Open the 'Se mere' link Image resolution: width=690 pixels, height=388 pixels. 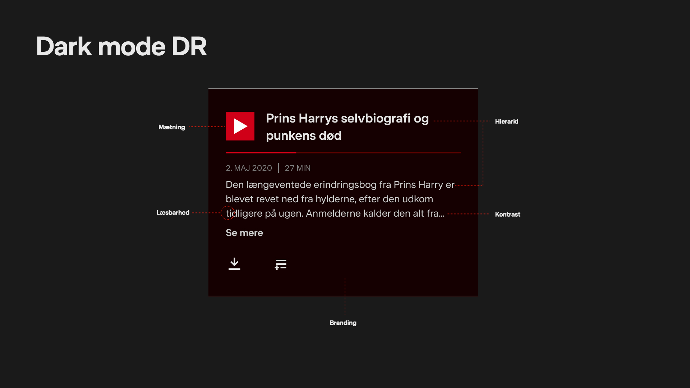244,233
